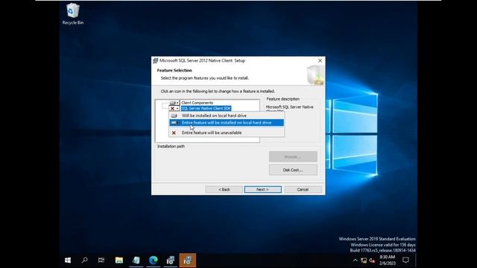Open Task View on the taskbar
The height and width of the screenshot is (268, 477).
pyautogui.click(x=101, y=261)
